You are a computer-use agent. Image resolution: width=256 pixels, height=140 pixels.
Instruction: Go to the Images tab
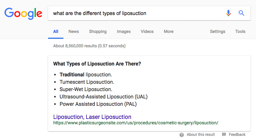[x=124, y=32]
